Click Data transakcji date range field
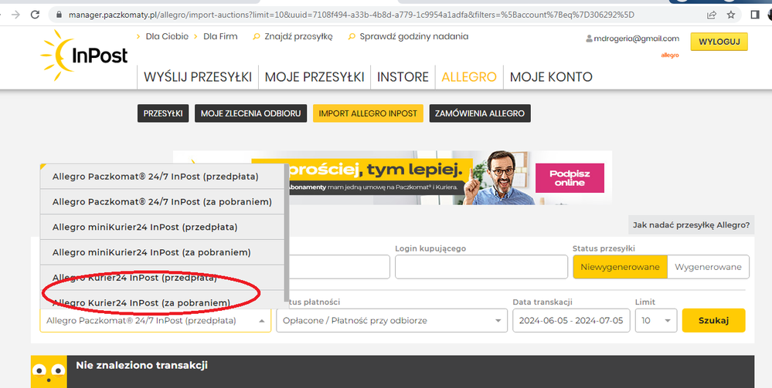This screenshot has width=772, height=388. tap(571, 321)
